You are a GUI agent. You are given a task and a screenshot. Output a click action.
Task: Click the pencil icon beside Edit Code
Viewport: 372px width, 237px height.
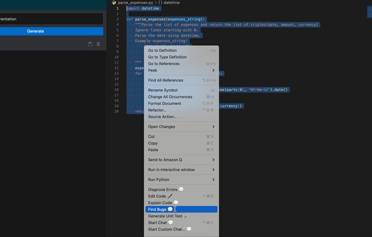click(170, 196)
